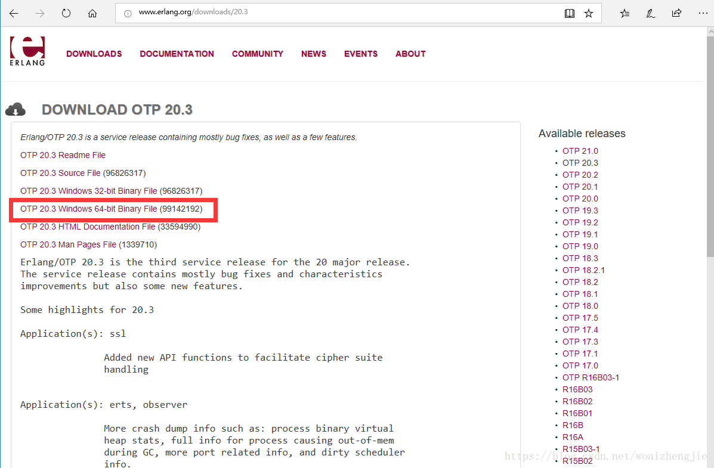Image resolution: width=714 pixels, height=468 pixels.
Task: Download OTP 20.3 Windows 64-bit Binary File
Action: tap(89, 209)
